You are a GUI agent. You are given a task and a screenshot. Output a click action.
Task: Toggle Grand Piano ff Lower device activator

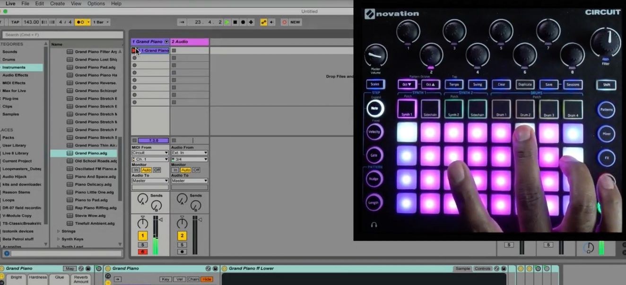pyautogui.click(x=225, y=268)
